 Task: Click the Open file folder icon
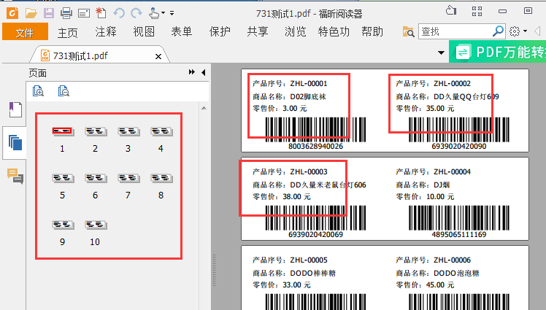(31, 12)
